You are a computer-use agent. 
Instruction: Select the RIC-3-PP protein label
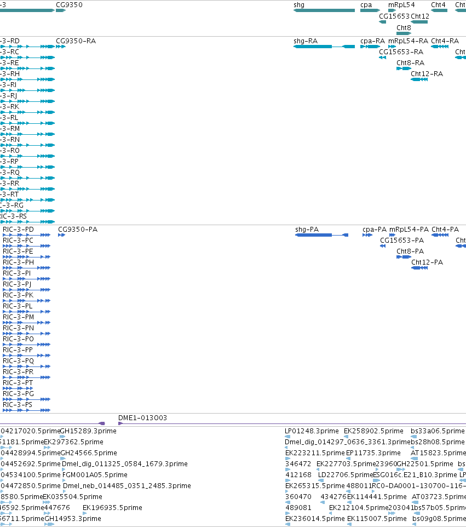click(x=18, y=350)
